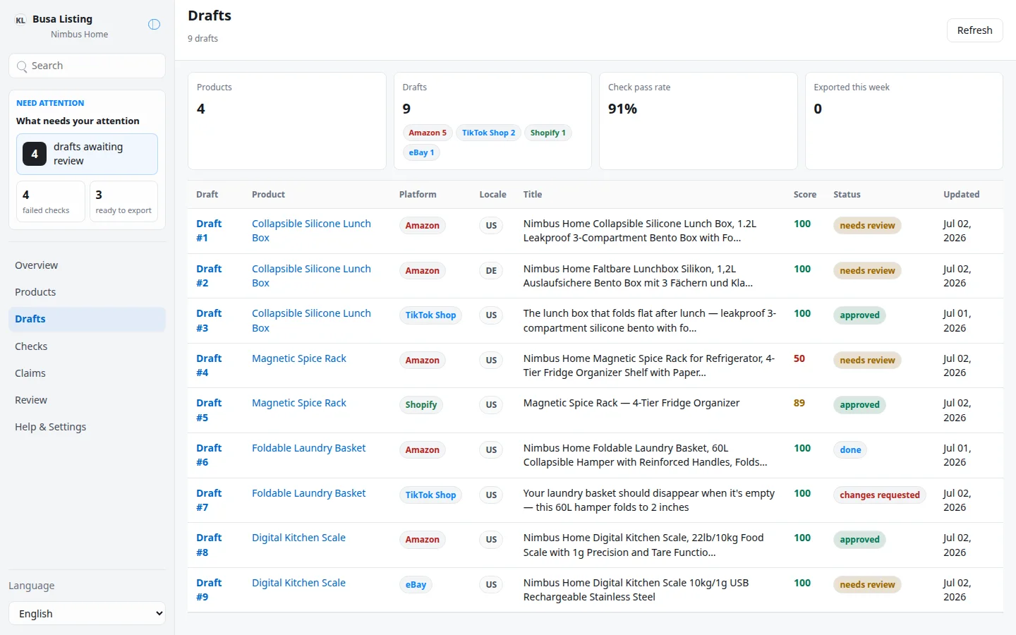Open Draft #7 link
1016x635 pixels.
coord(209,500)
